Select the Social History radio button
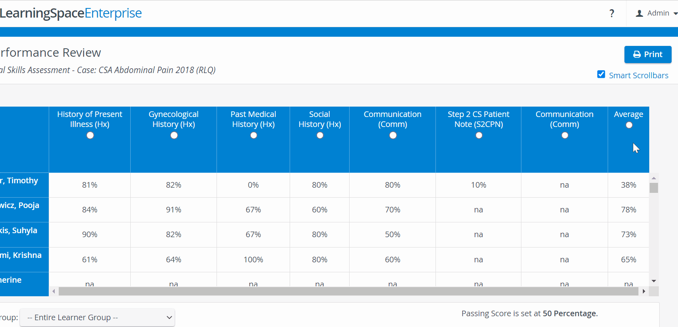This screenshot has width=678, height=327. 320,135
